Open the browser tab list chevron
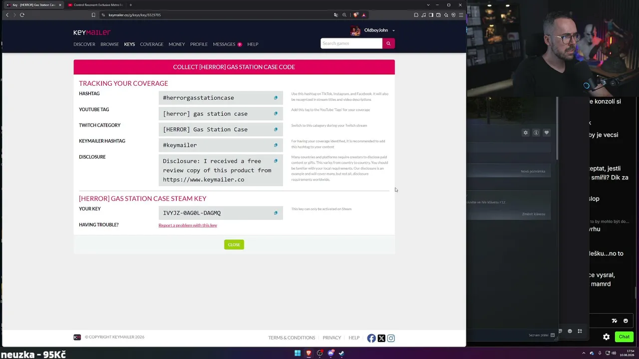 428,5
